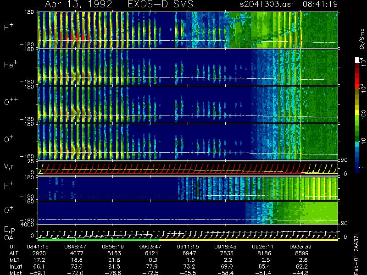Screen dimensions: 367x275
Task: Click the dark blue bottom of the colorbar
Action: pyautogui.click(x=357, y=169)
